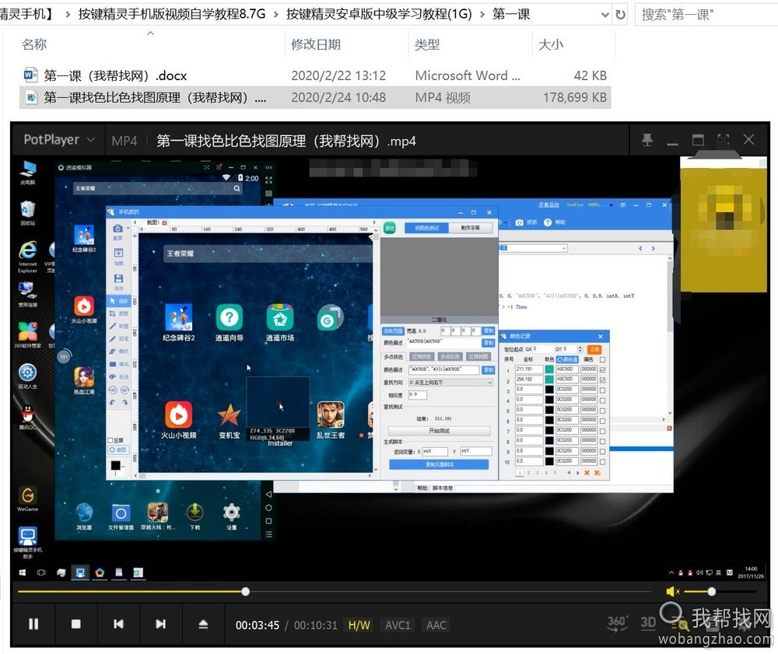Click the green 颜色 button in 手机抓抓
Screen dimensions: 778x654
[390, 228]
